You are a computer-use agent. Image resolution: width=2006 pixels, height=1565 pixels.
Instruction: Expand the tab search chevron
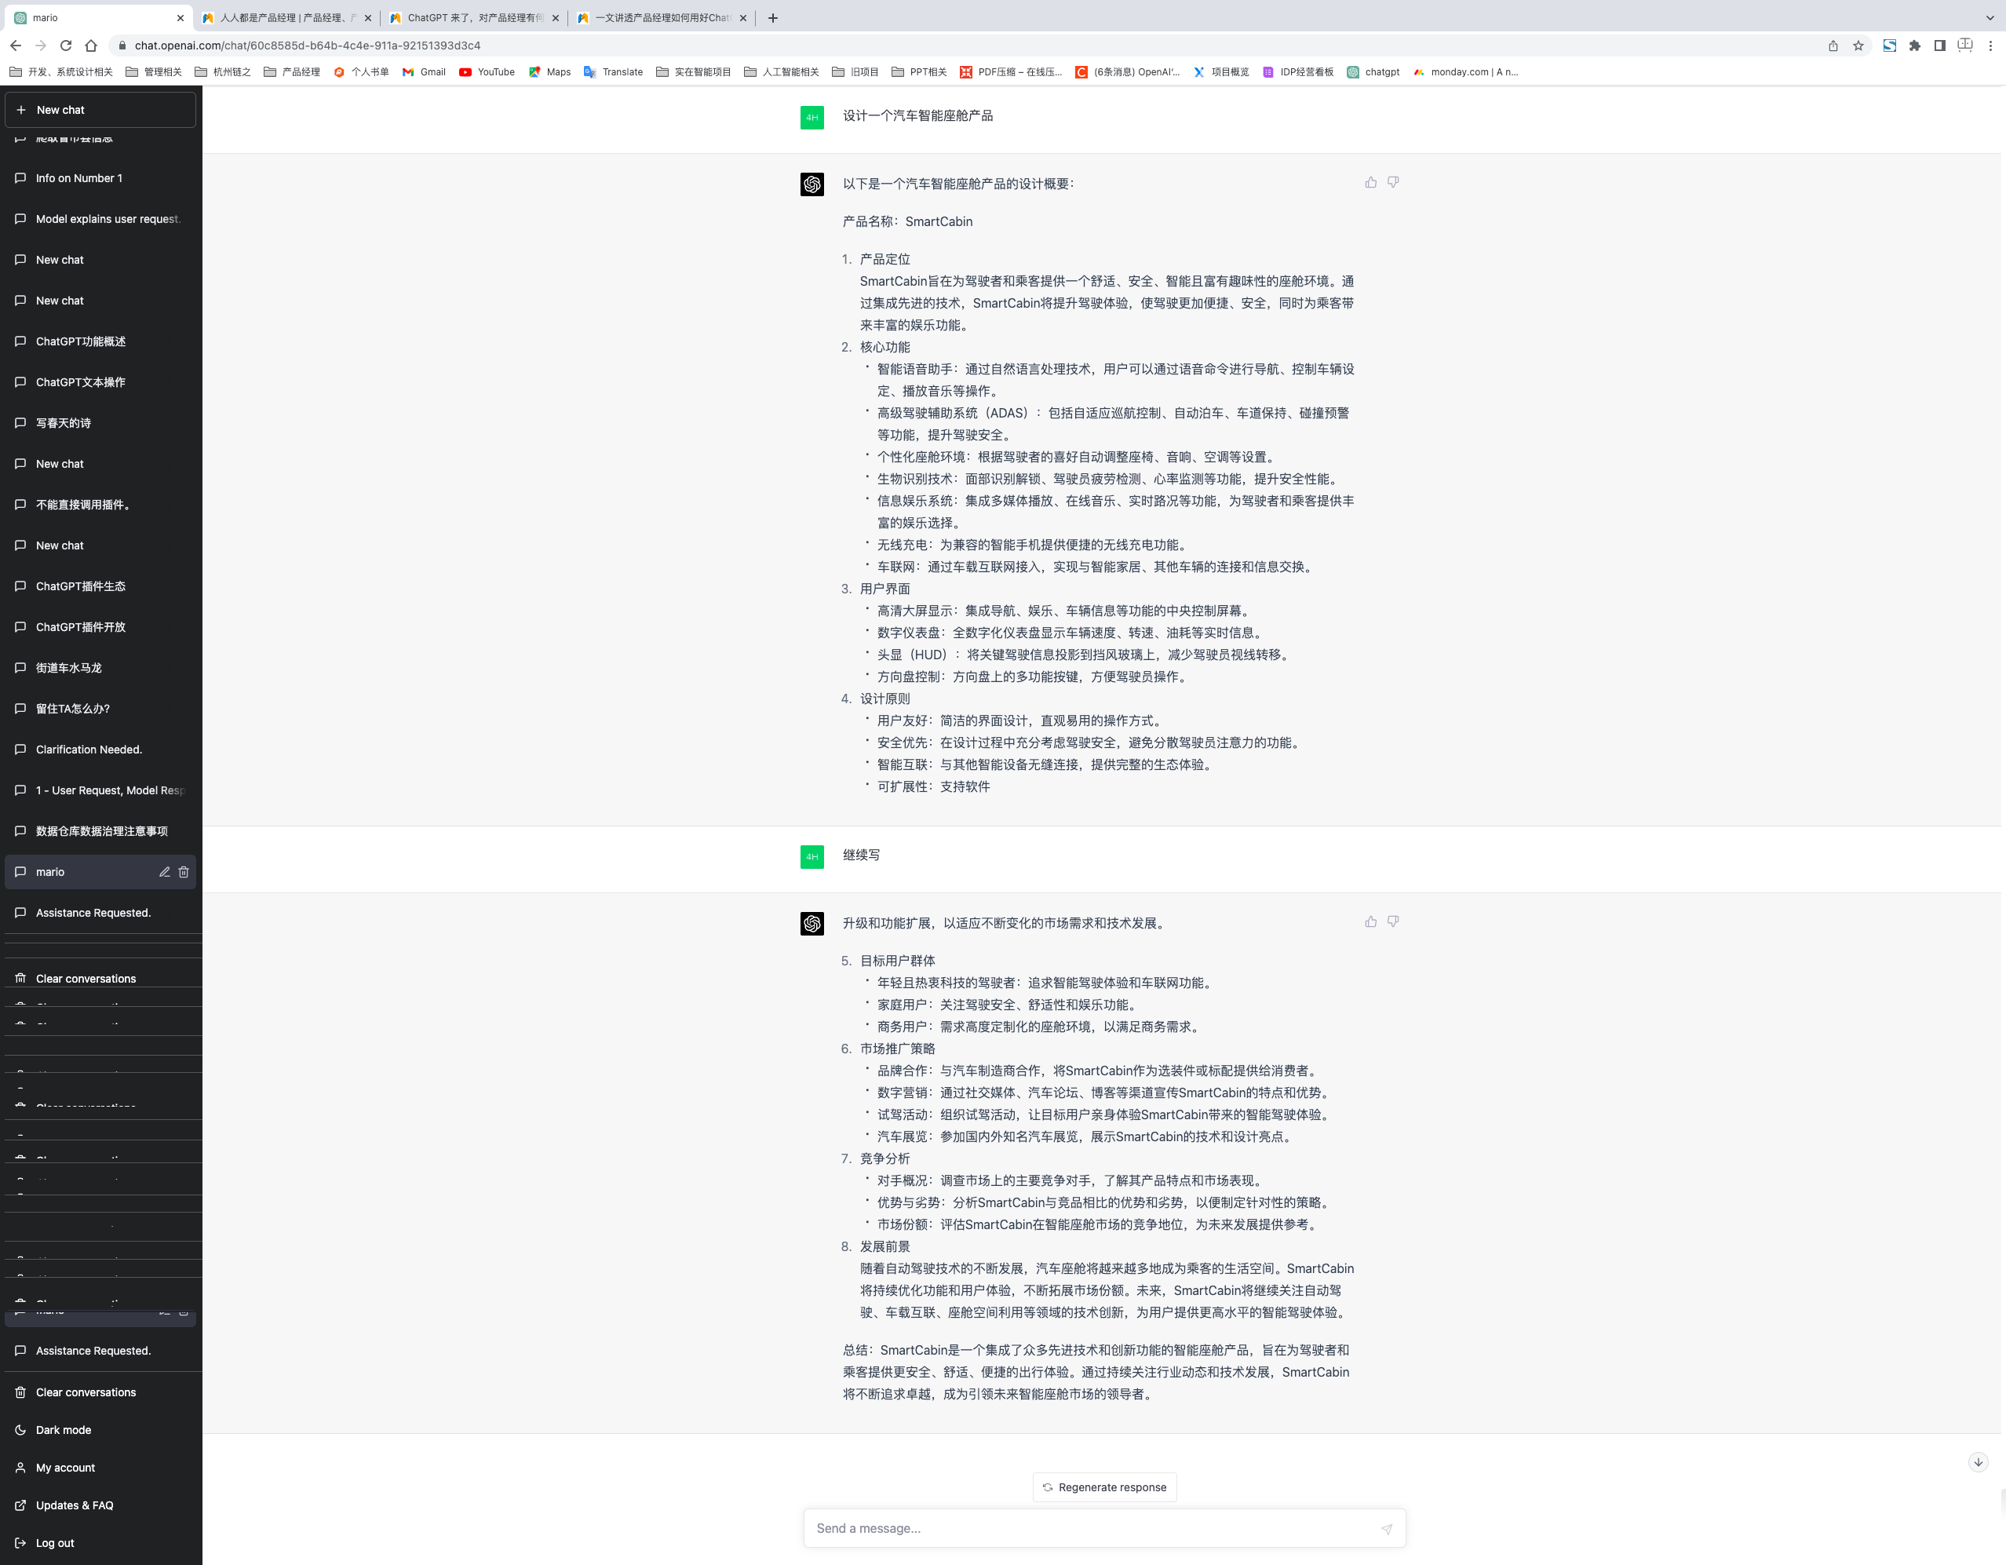1990,17
